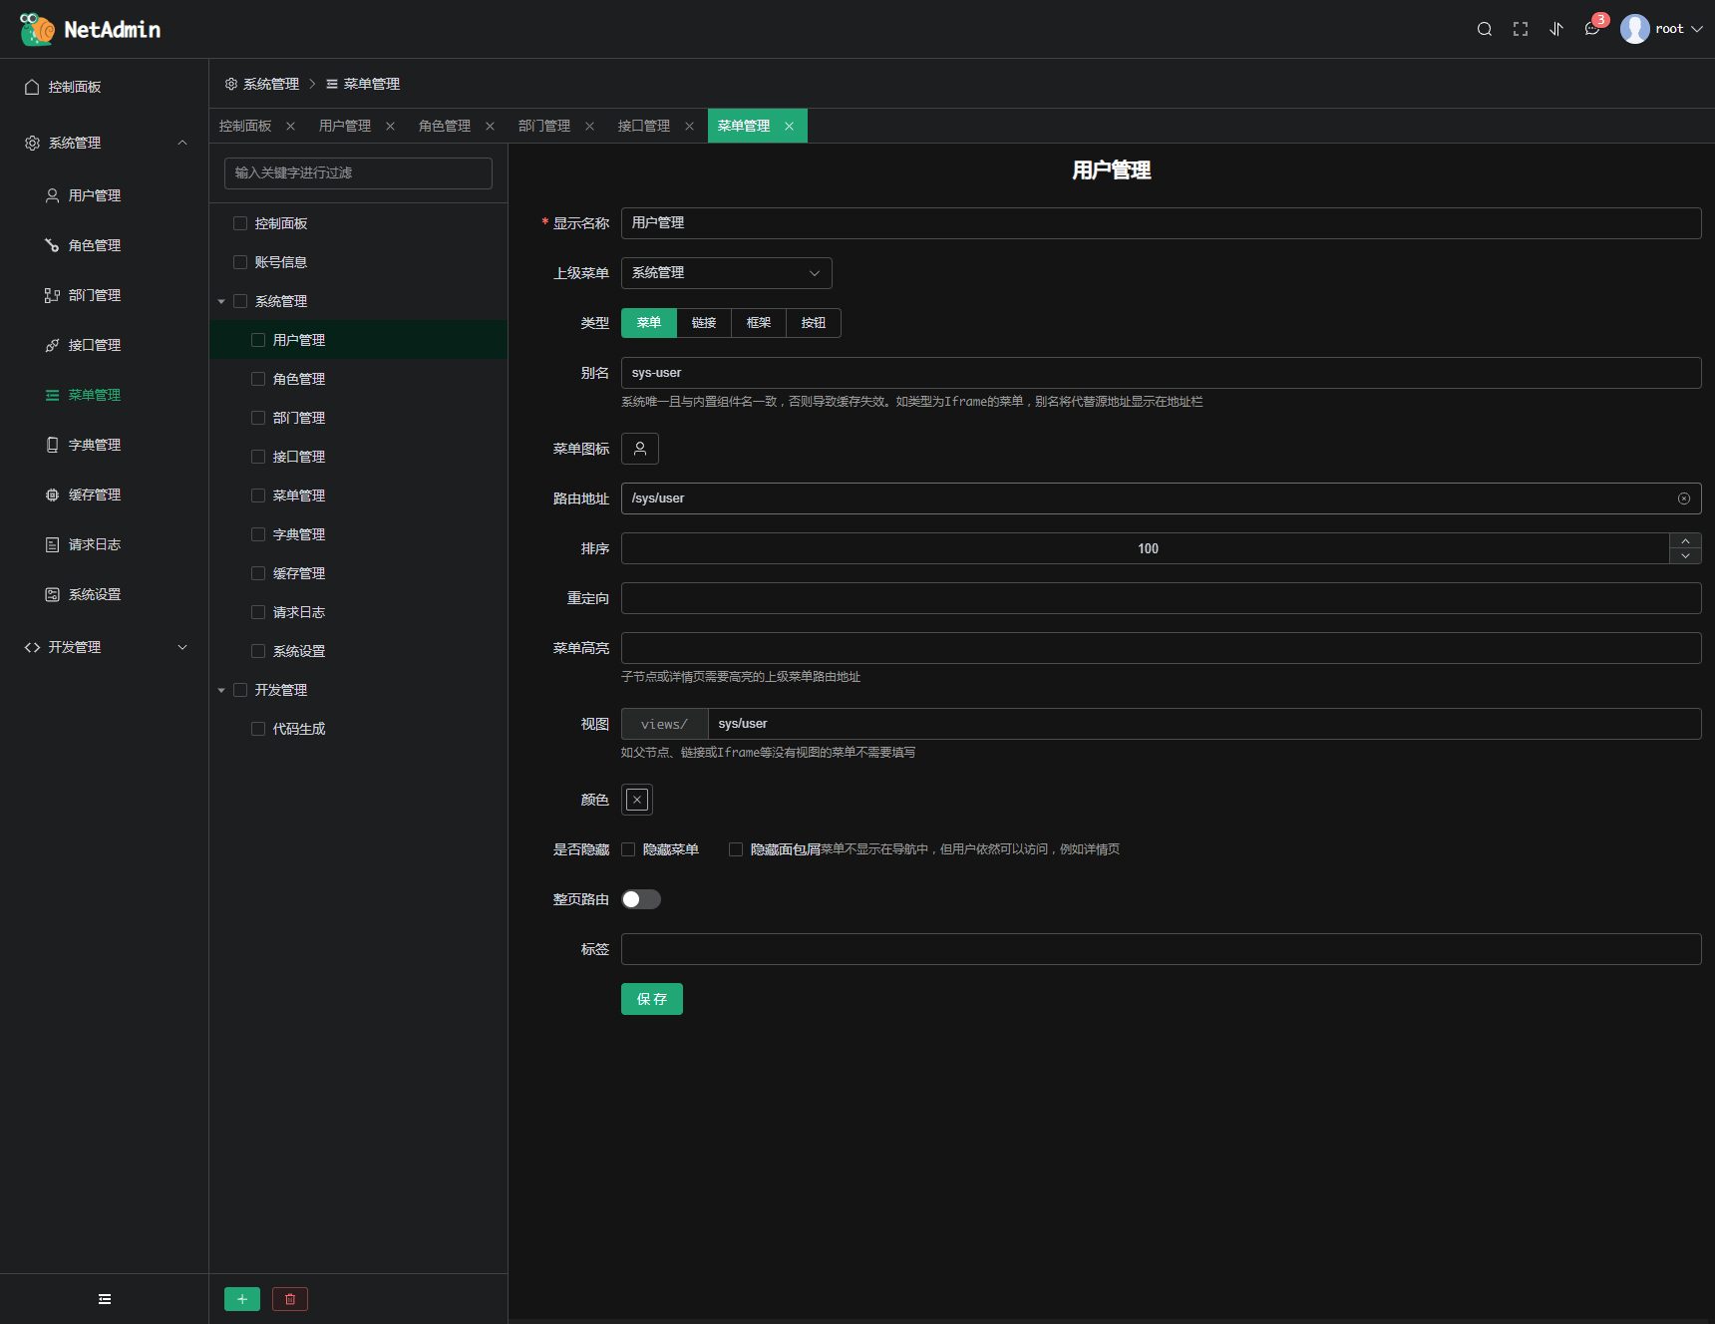Open the 颜色 color picker swatch
Image resolution: width=1715 pixels, height=1324 pixels.
637,800
